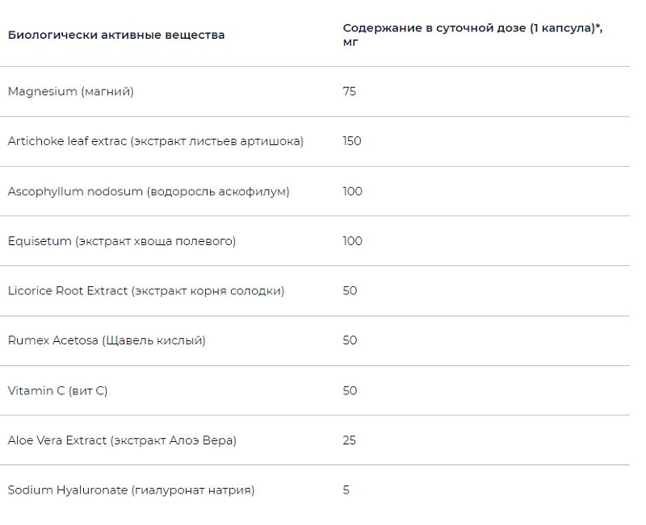This screenshot has width=646, height=525.
Task: Select the Ascophyllum nodosum ingredient text
Action: point(149,191)
